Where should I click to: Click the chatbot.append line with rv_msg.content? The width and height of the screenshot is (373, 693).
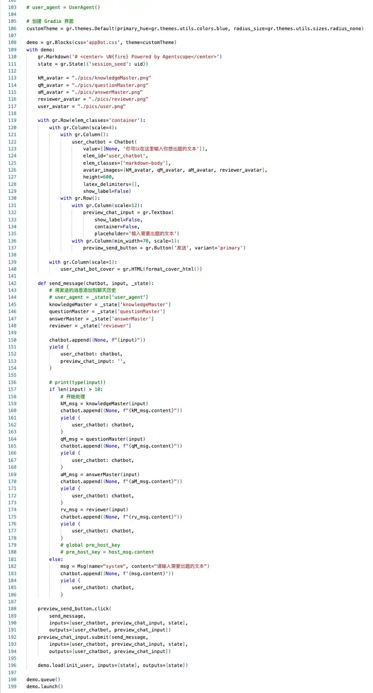coord(121,516)
